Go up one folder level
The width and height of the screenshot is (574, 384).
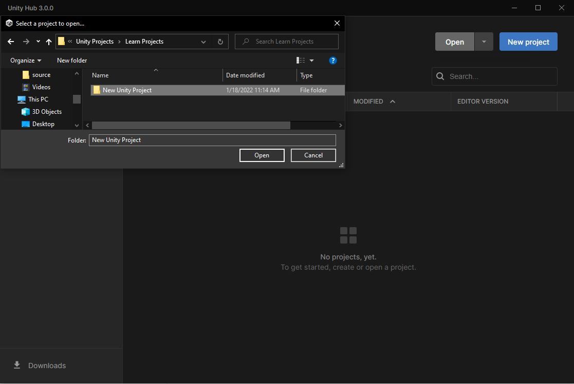(x=49, y=42)
